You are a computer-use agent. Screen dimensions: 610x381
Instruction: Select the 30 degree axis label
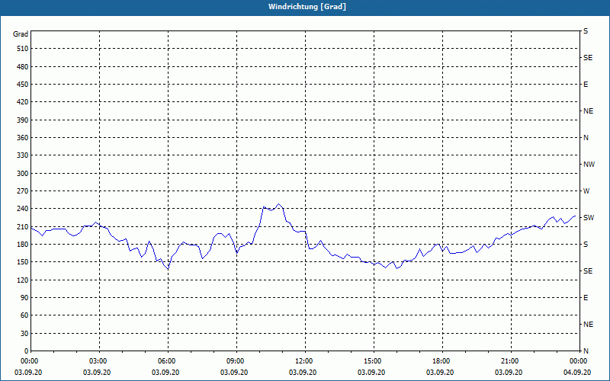click(x=24, y=333)
